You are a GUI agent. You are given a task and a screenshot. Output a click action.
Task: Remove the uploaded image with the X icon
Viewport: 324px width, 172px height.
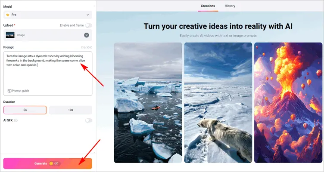(x=86, y=35)
